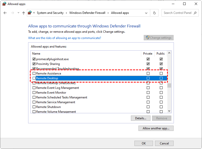
Task: Expand the breadcrumb overflow chevrons
Action: click(x=34, y=13)
